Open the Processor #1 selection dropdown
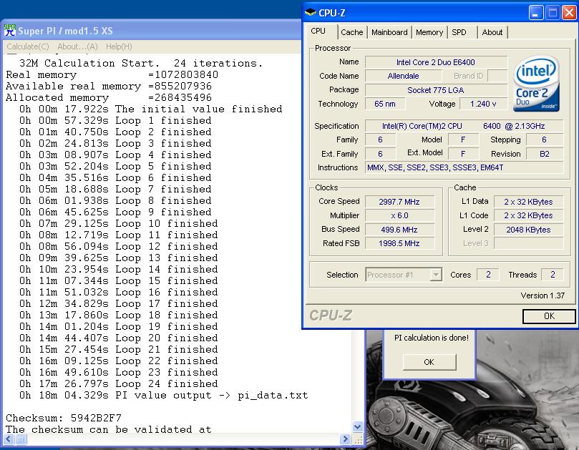 click(x=404, y=275)
